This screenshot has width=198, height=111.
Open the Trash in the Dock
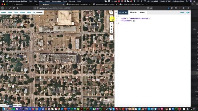pos(194,109)
